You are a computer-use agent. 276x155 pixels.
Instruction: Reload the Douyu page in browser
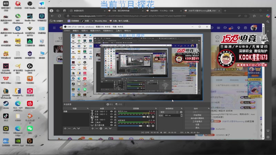click(x=59, y=16)
